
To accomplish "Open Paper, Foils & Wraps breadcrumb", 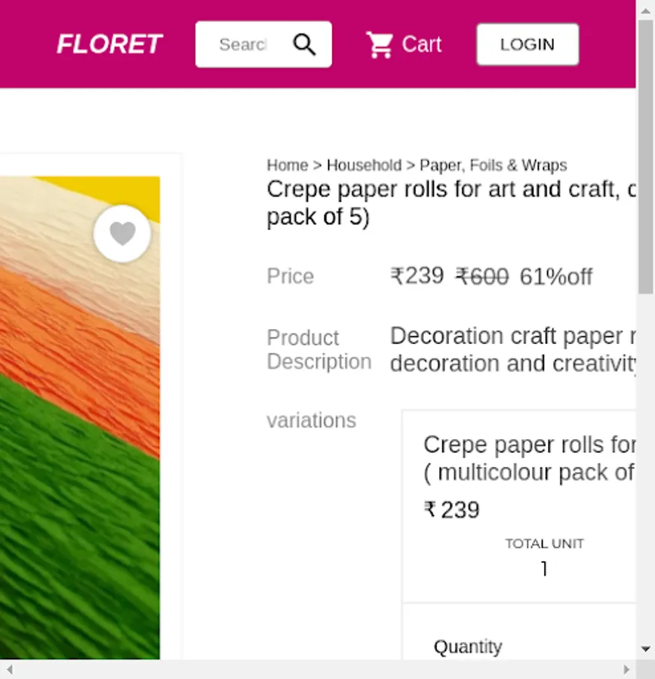I will pyautogui.click(x=493, y=165).
